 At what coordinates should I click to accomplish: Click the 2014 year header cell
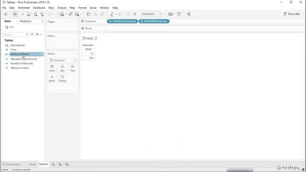tap(88, 49)
